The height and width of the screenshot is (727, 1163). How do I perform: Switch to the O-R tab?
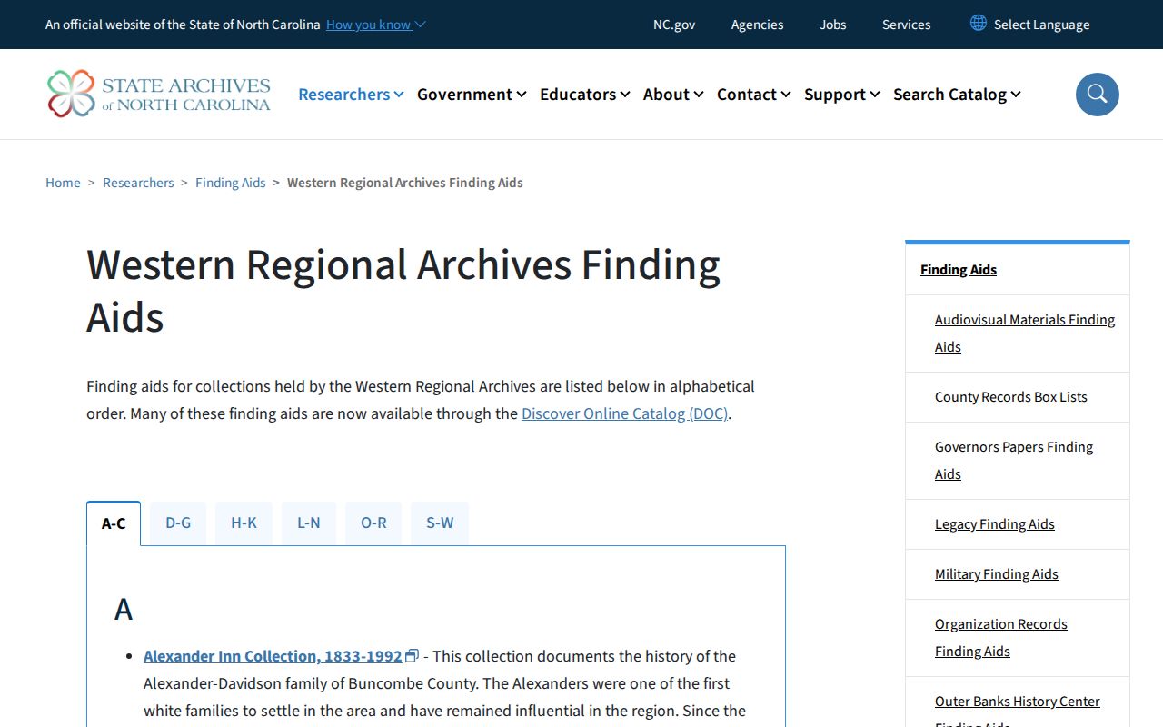[x=373, y=523]
